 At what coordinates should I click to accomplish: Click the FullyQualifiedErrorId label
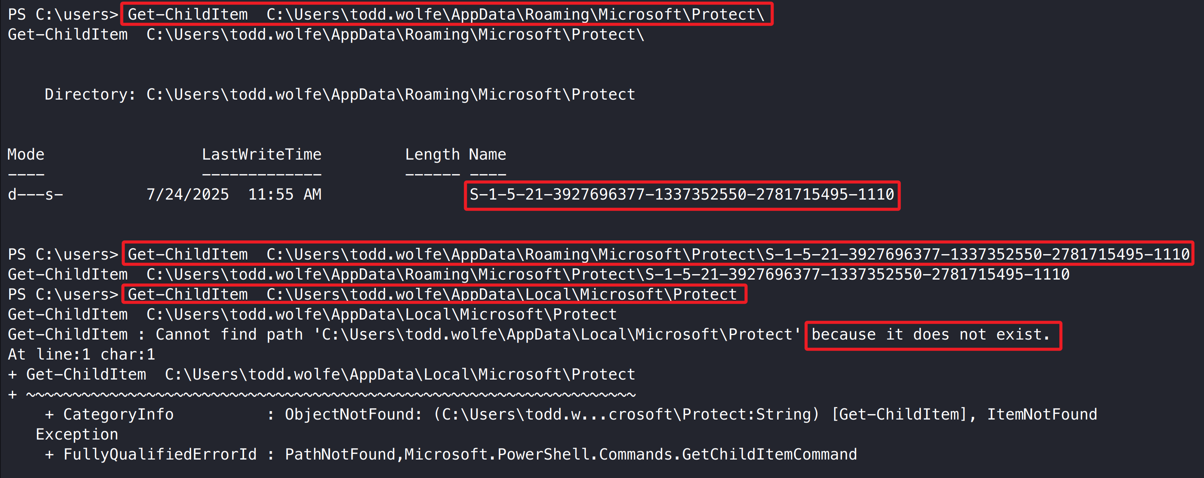[159, 455]
